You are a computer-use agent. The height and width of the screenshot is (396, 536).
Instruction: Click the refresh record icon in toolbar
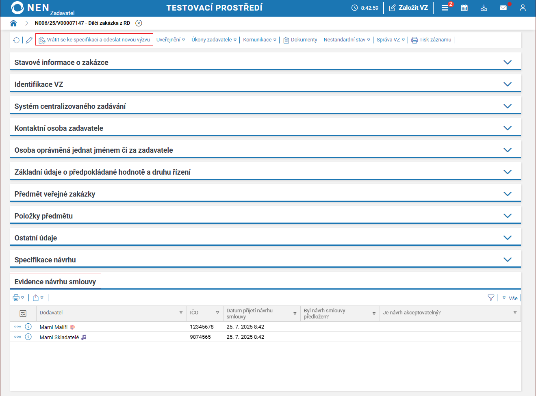tap(16, 40)
